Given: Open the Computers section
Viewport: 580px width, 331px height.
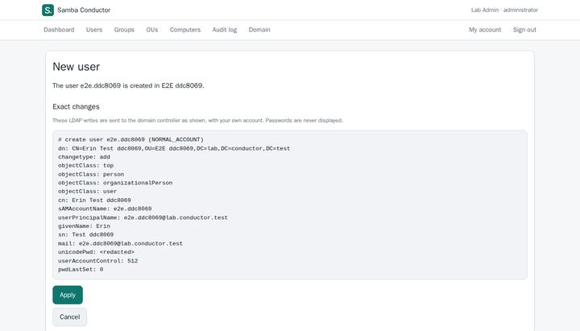Looking at the screenshot, I should [185, 30].
